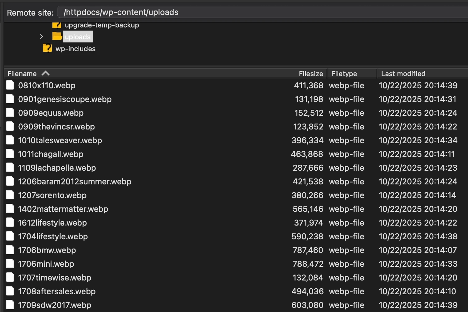The width and height of the screenshot is (468, 312).
Task: Sort files by Filesize column
Action: click(x=310, y=74)
